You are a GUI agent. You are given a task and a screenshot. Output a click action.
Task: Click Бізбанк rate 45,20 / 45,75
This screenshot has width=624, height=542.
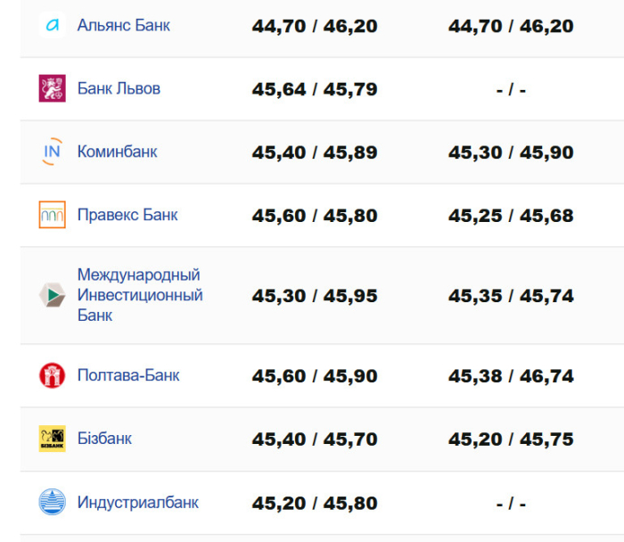[x=511, y=439]
